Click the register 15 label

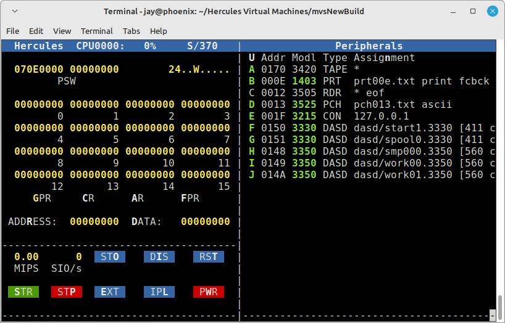224,187
